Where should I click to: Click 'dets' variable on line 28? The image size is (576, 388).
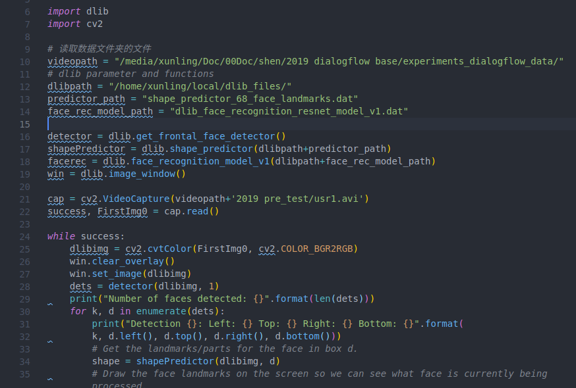click(x=80, y=286)
